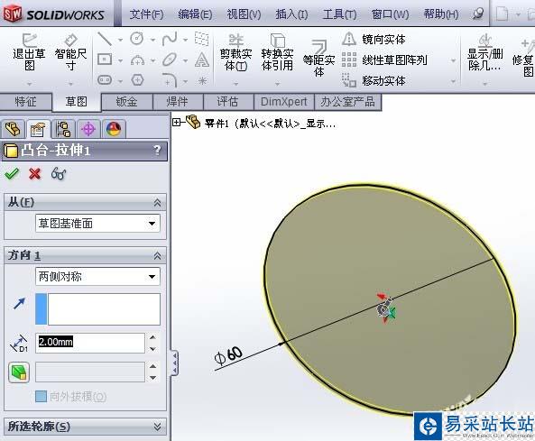Viewport: 535px width, 441px height.
Task: Check the 向外拔模 checkbox
Action: pyautogui.click(x=41, y=396)
